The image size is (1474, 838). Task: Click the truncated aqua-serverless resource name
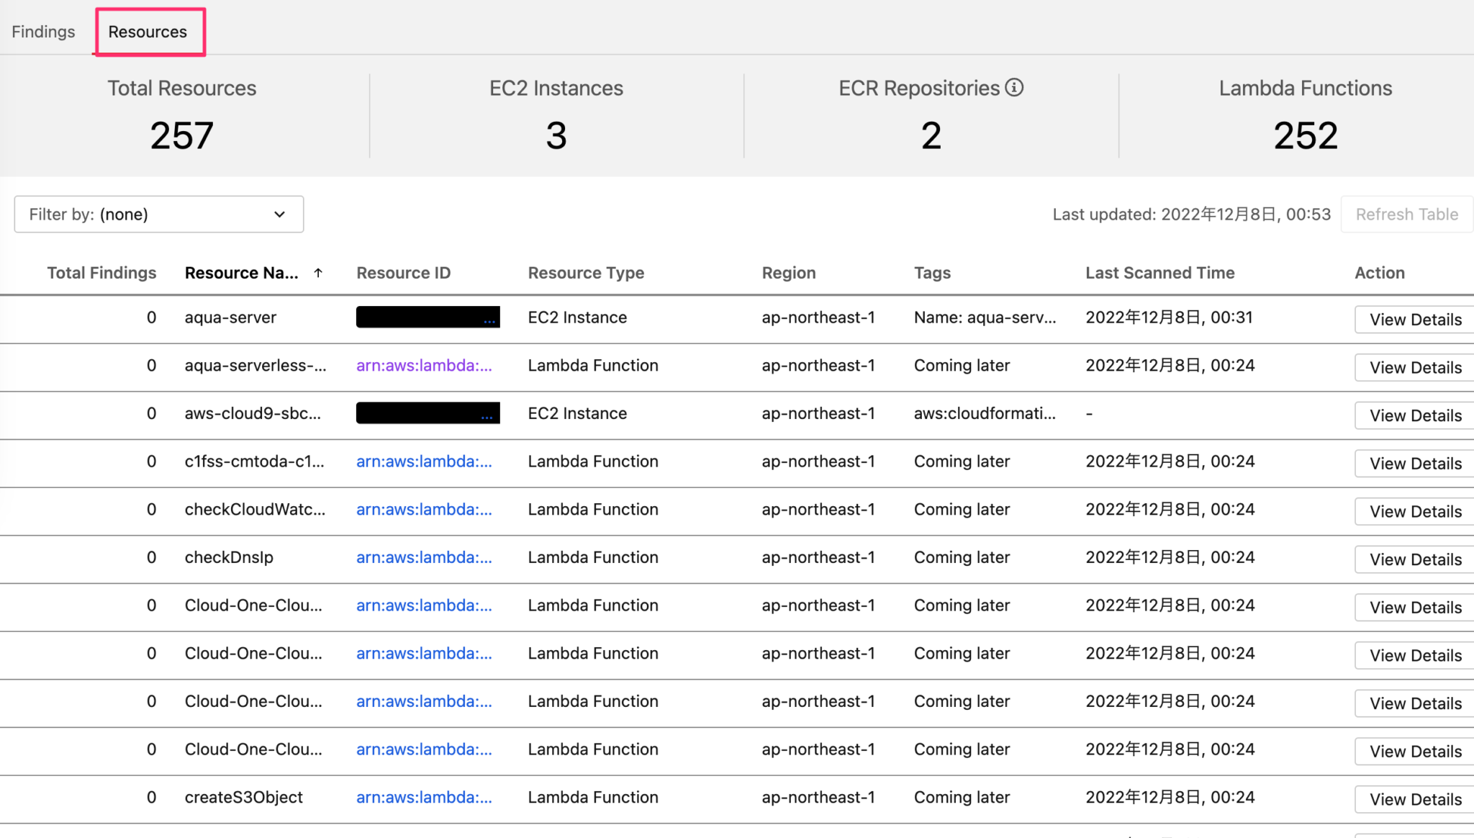pyautogui.click(x=256, y=365)
